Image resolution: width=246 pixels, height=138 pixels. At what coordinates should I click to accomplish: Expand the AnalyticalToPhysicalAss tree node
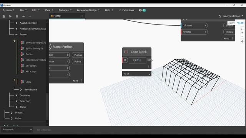click(16, 29)
